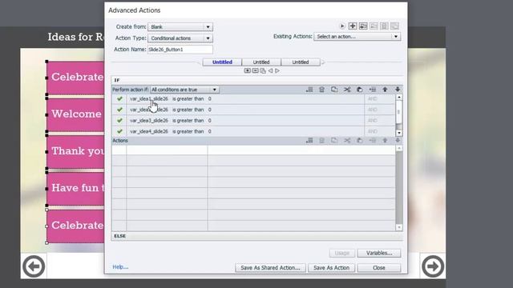Add a row in the conditions toolbar
The width and height of the screenshot is (513, 288).
[309, 90]
